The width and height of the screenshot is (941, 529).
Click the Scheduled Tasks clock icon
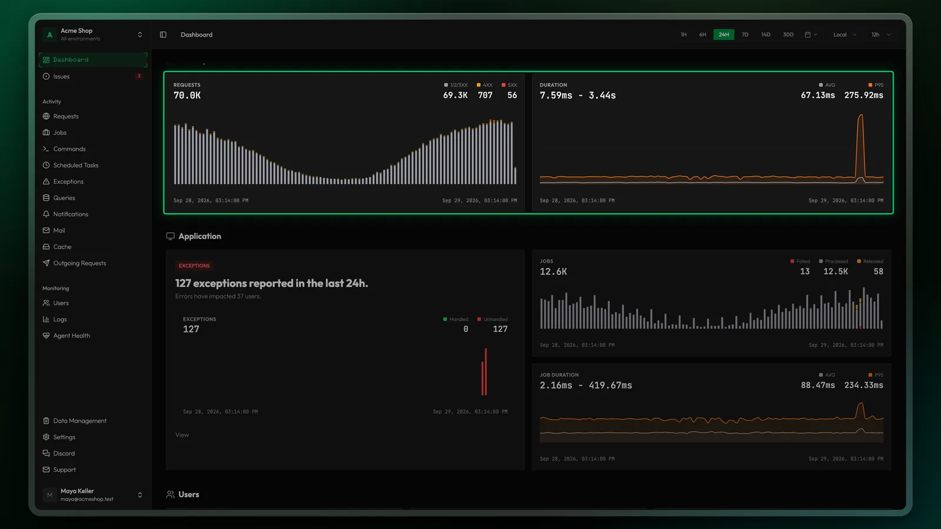[x=46, y=165]
